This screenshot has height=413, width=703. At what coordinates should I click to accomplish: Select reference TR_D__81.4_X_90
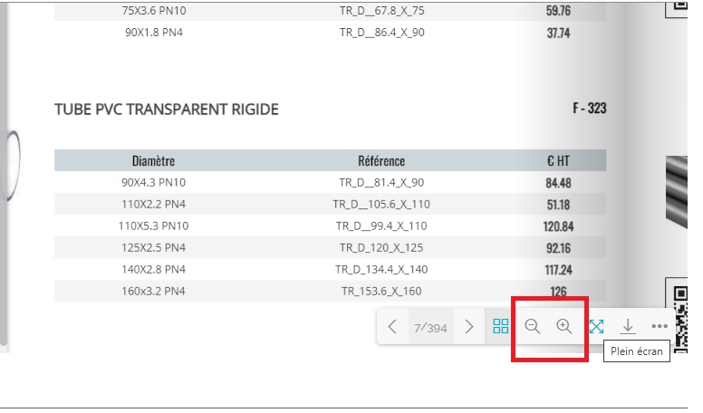(381, 183)
